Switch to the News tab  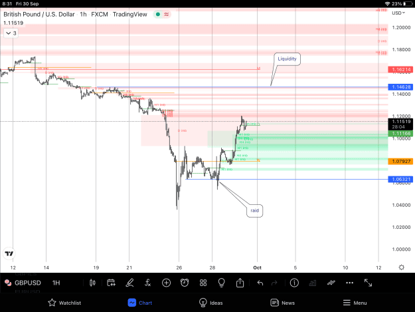tap(282, 303)
